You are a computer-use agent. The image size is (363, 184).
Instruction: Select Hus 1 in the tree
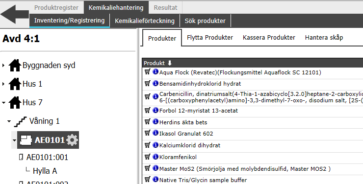tap(32, 84)
